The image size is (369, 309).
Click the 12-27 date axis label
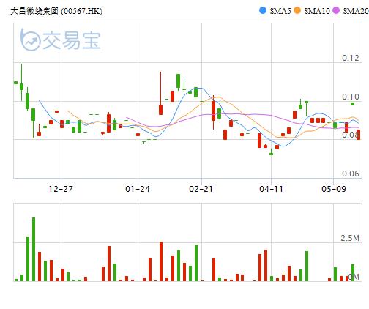pos(61,189)
